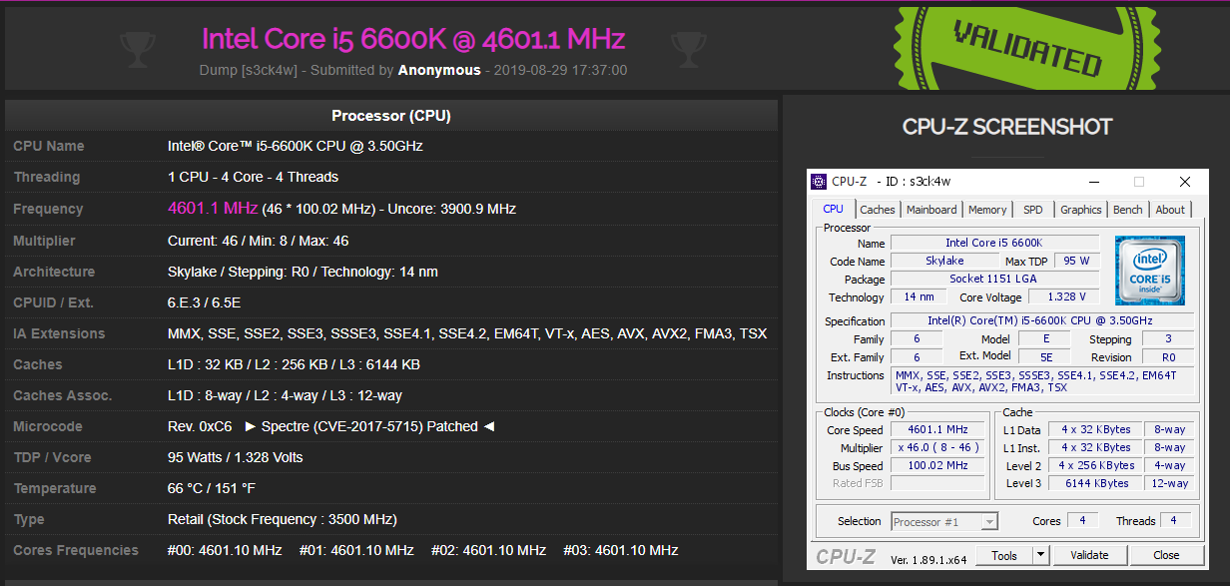The width and height of the screenshot is (1230, 586).
Task: Click the Level 3 cache value 6144 KBytes
Action: (1096, 484)
